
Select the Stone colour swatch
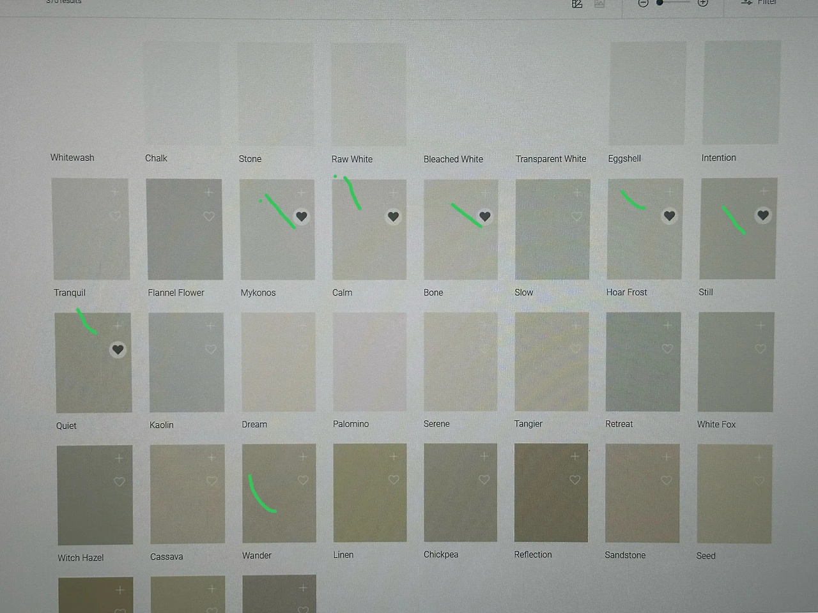275,95
